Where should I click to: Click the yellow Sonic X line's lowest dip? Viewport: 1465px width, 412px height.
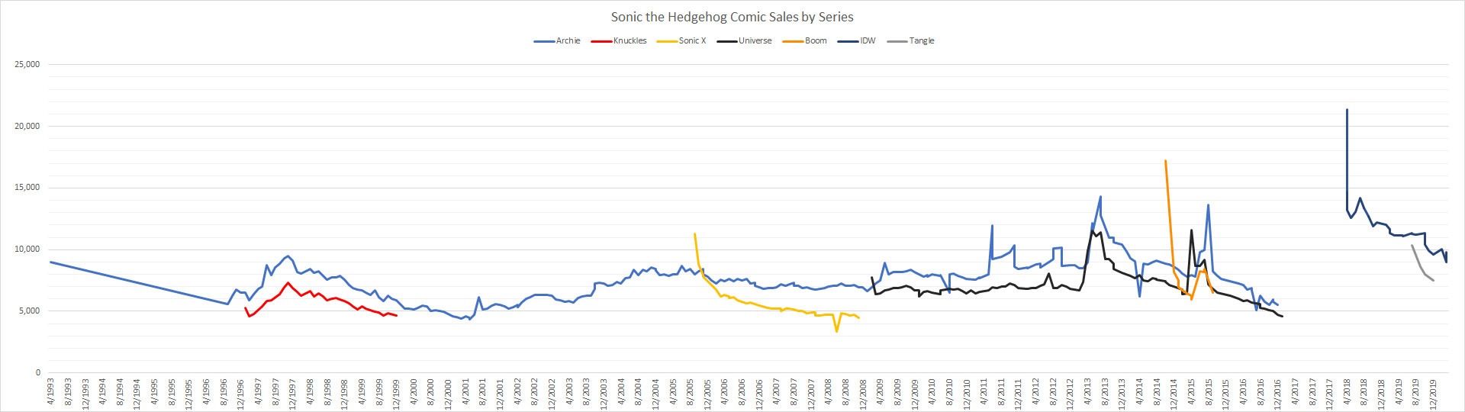pos(837,331)
